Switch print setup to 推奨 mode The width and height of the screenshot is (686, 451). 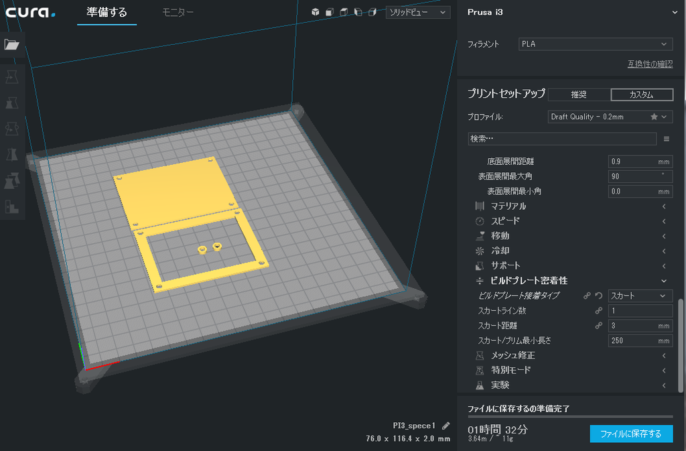click(579, 94)
